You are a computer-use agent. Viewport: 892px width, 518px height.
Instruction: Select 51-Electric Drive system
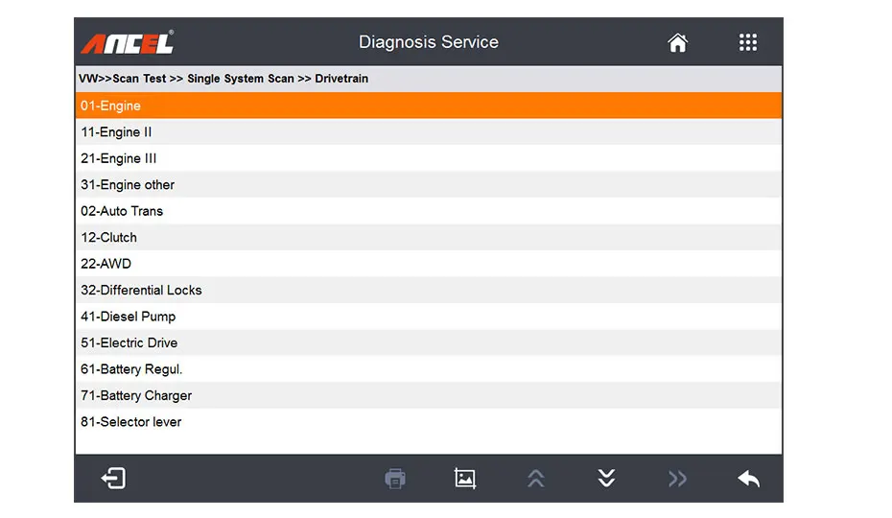click(x=428, y=342)
